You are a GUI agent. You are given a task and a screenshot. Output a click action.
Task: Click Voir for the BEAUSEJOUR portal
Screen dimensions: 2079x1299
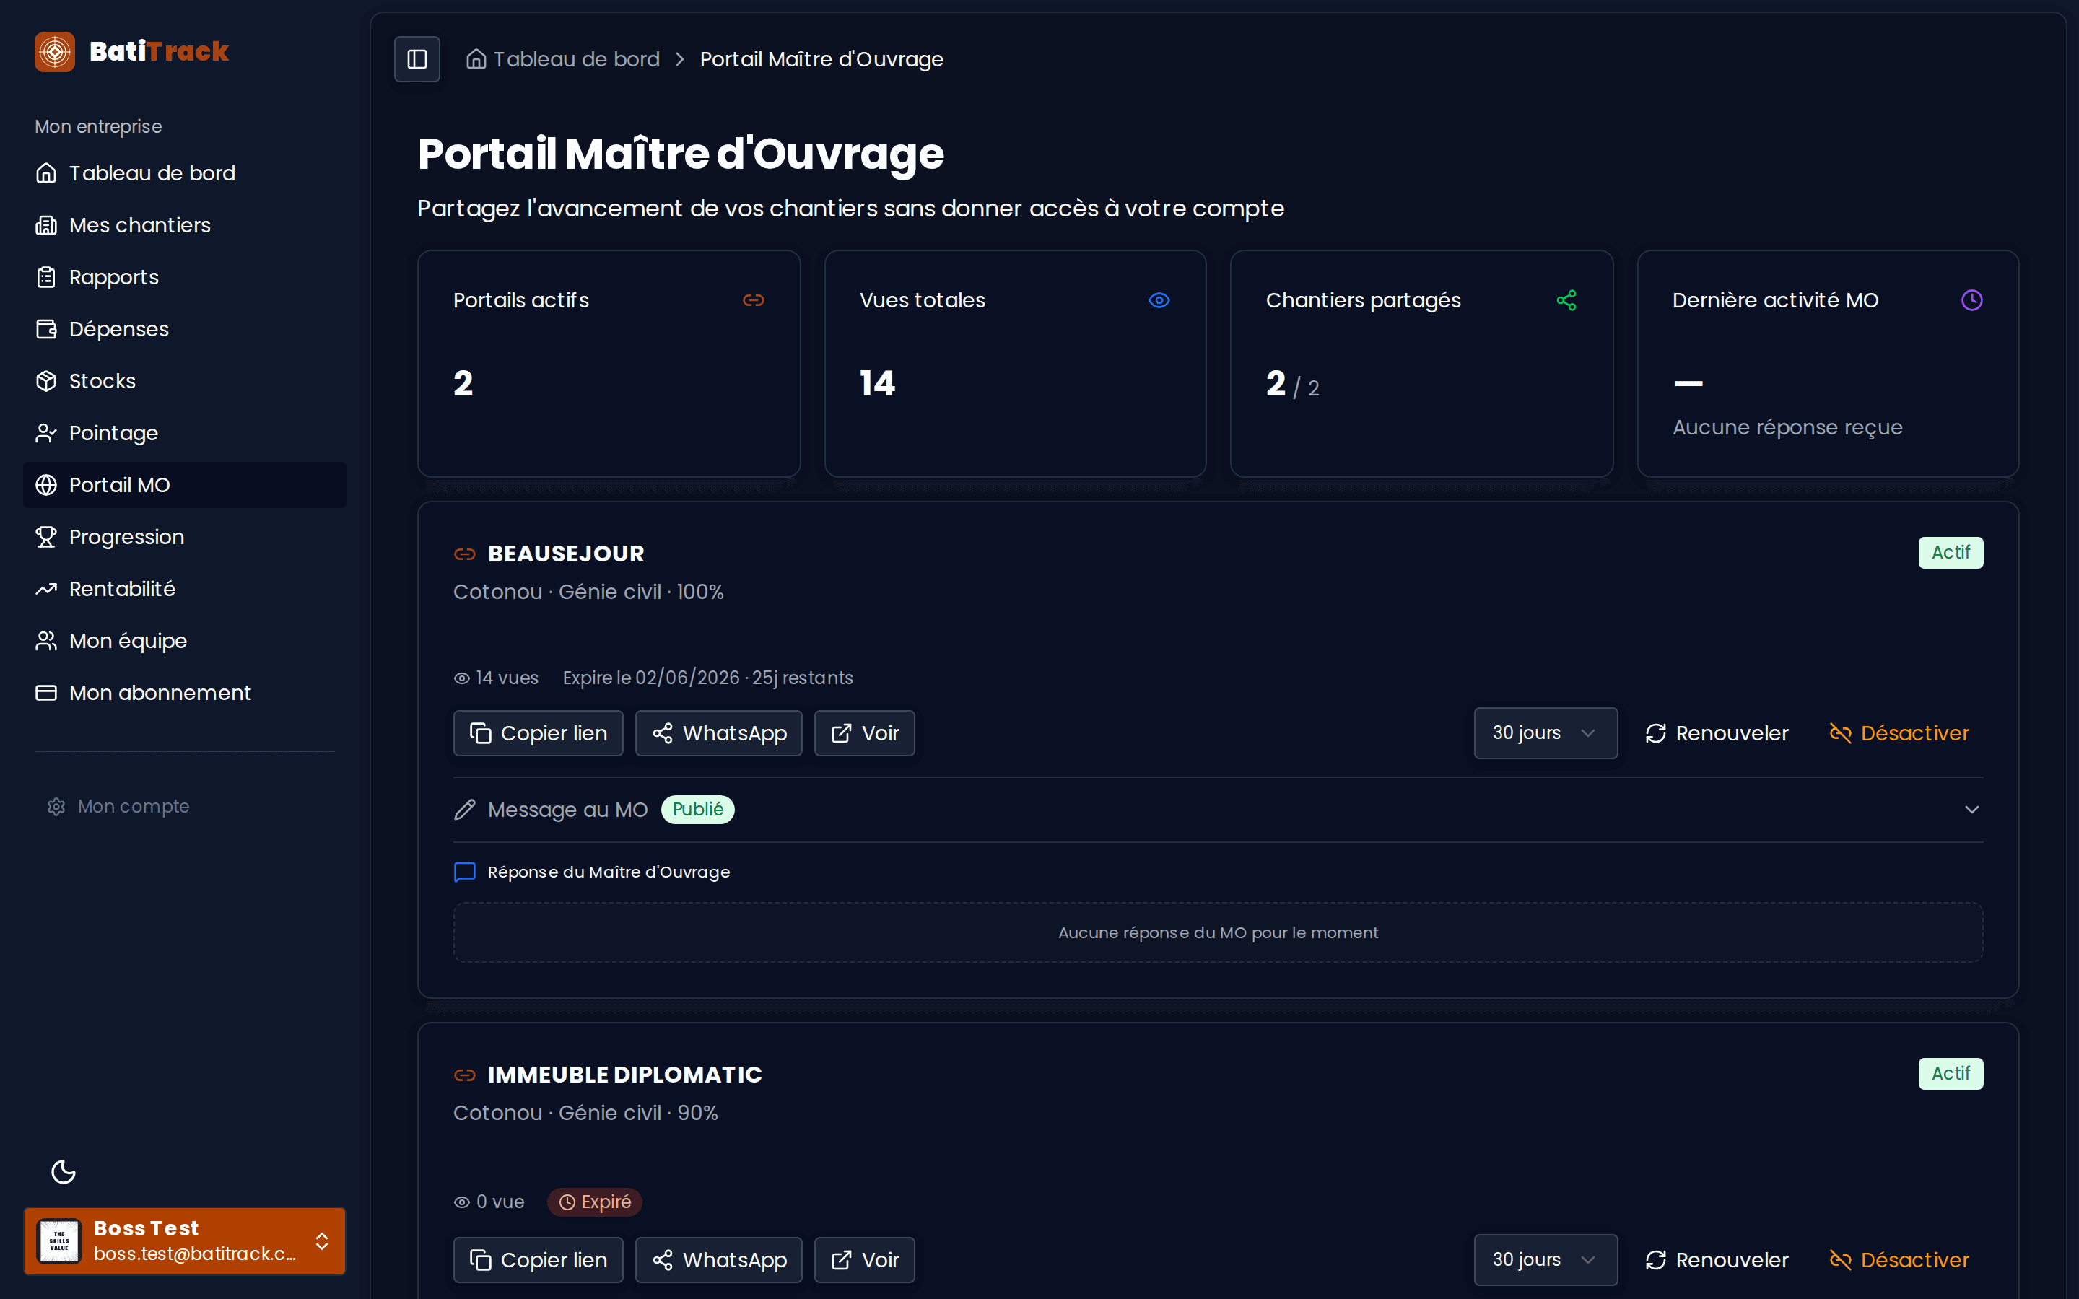tap(864, 732)
